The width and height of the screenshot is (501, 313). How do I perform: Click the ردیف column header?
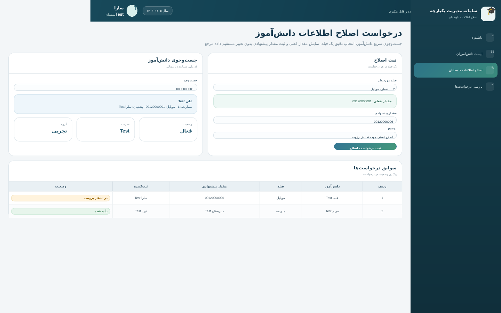(x=382, y=186)
